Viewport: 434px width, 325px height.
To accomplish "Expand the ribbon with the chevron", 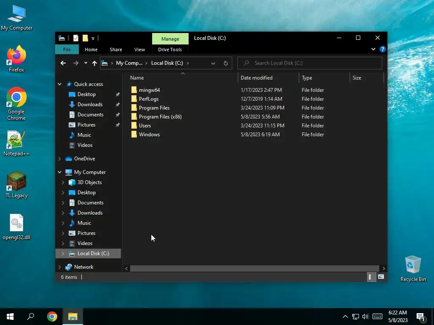I will [x=373, y=49].
